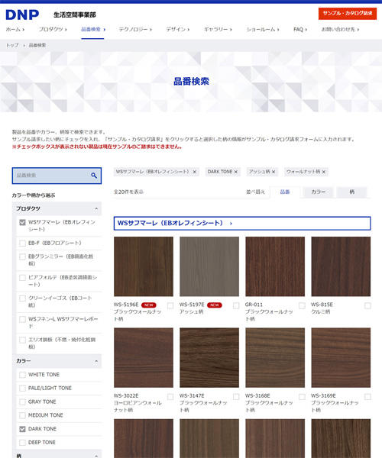
Task: Uncheck WSサフマーレ product checkbox
Action: click(22, 222)
